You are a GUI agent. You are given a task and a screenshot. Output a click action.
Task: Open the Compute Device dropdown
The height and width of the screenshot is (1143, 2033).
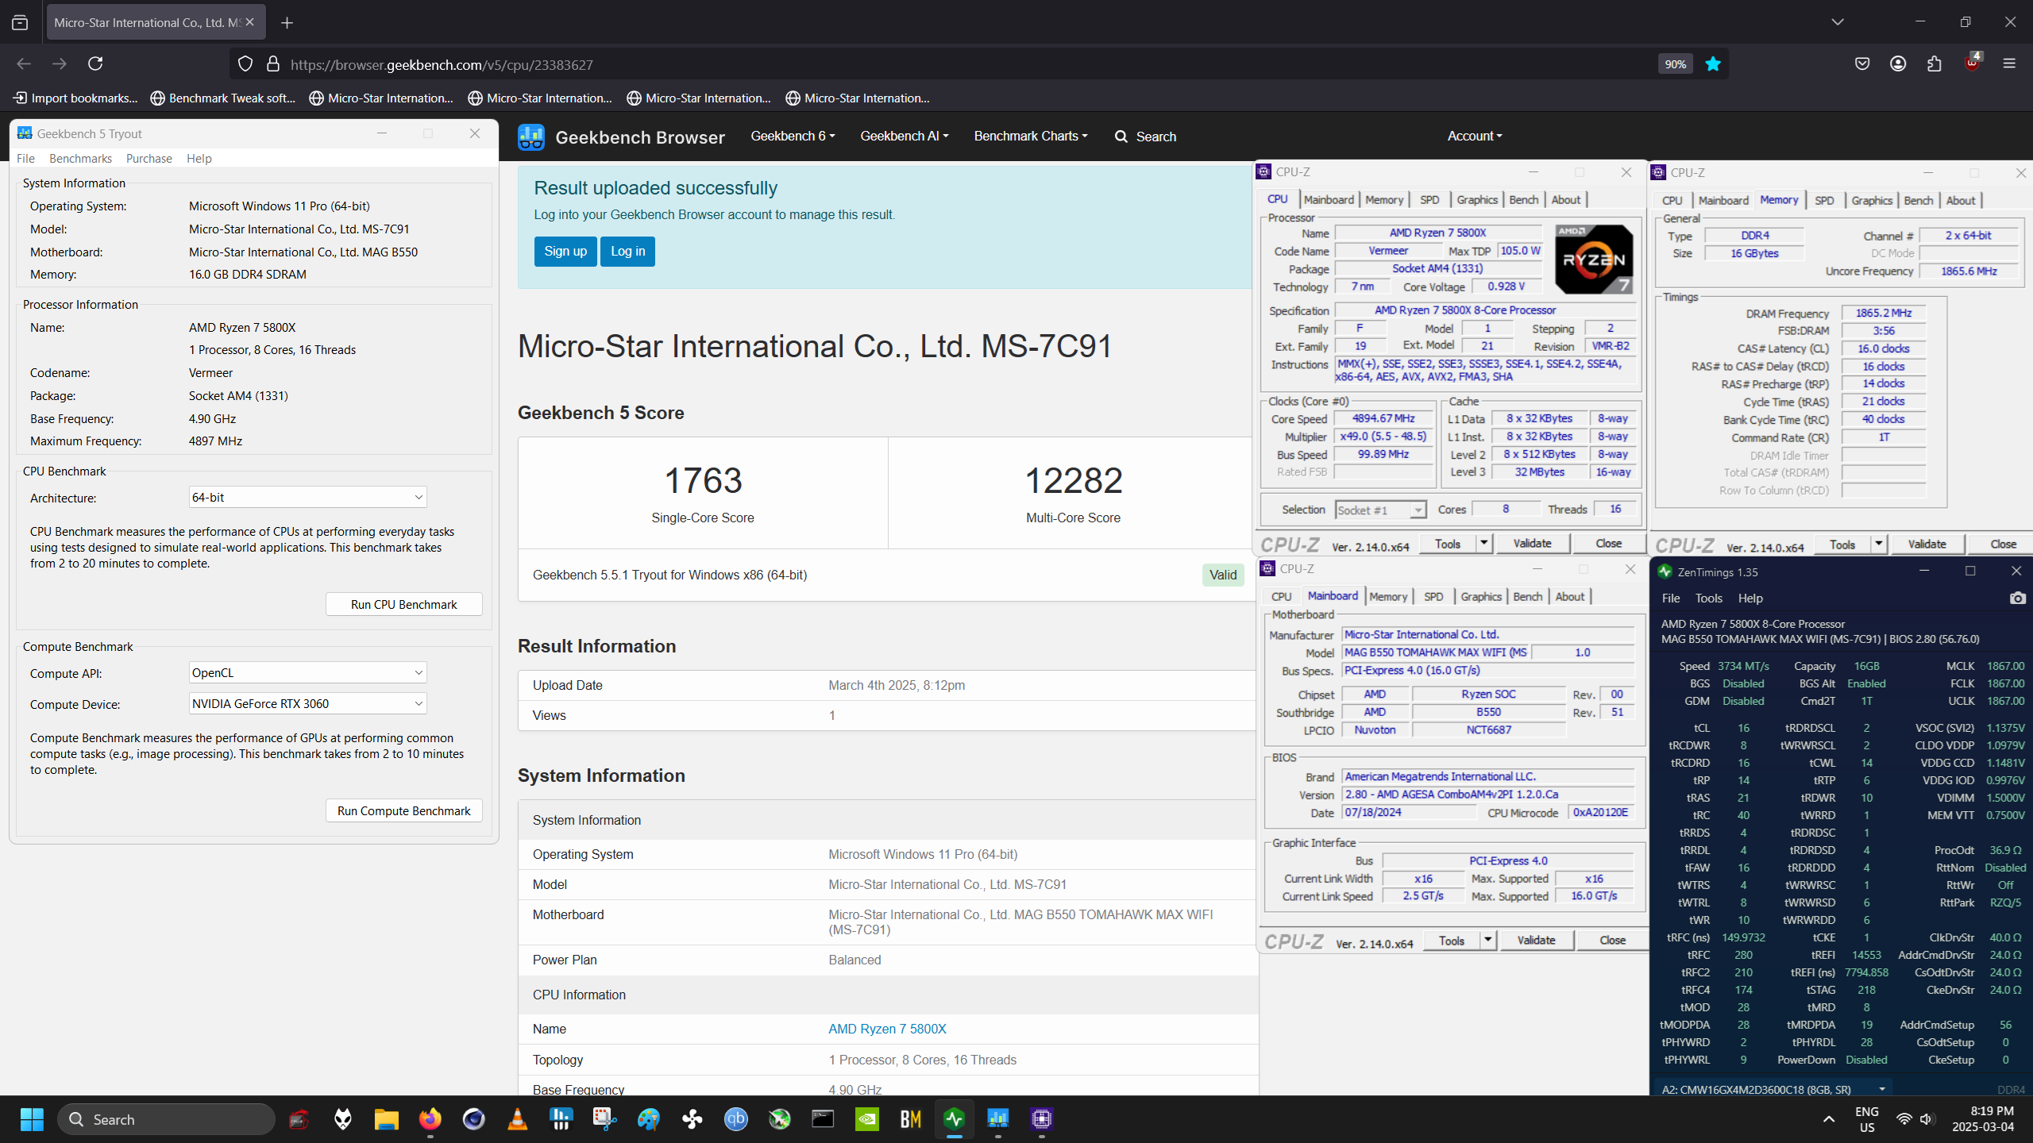point(308,703)
